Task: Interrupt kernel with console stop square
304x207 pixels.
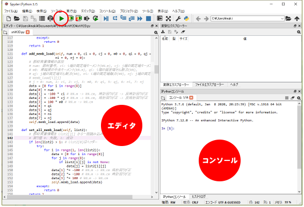Action: [287, 98]
